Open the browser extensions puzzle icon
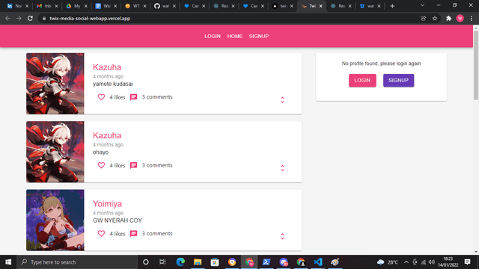This screenshot has width=479, height=269. coord(448,18)
